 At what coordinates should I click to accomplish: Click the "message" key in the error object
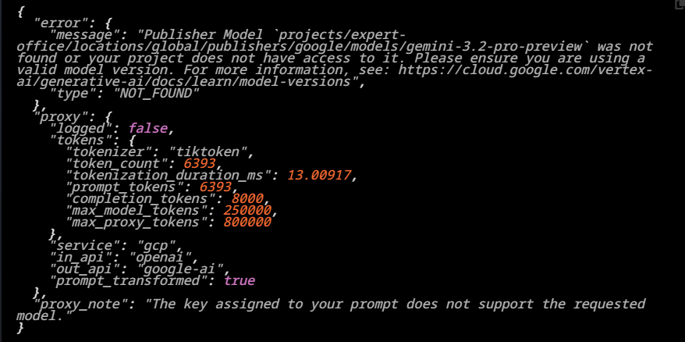(x=79, y=36)
